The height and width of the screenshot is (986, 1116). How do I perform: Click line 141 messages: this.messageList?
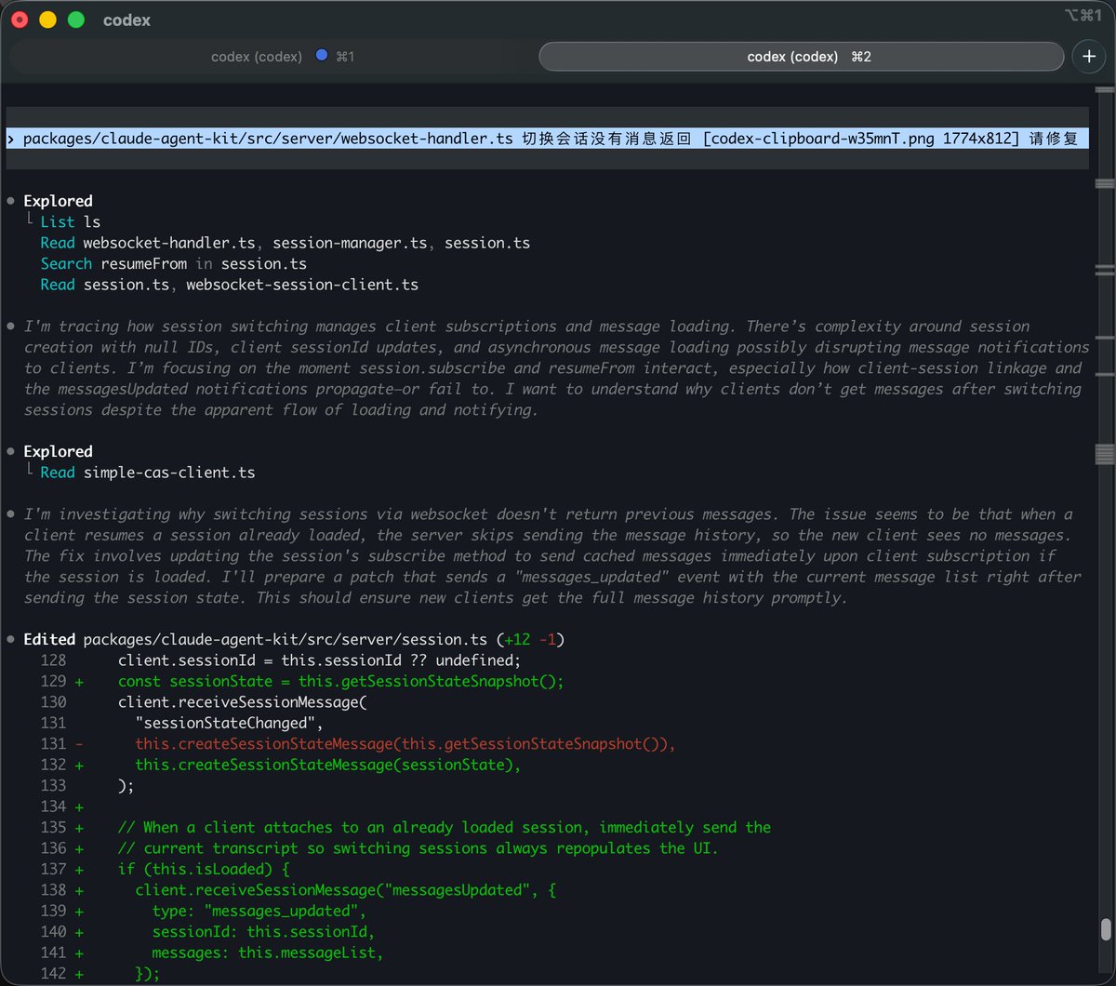tap(267, 953)
